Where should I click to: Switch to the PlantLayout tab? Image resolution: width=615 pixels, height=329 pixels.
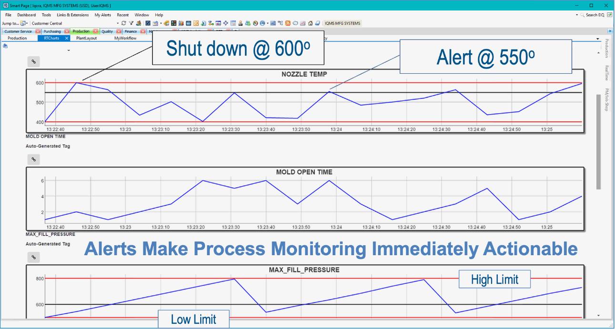click(x=86, y=38)
